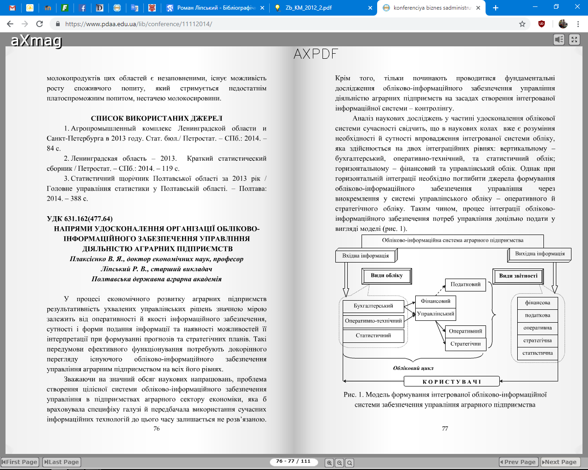Viewport: 588px width, 470px height.
Task: Select the konferenciya biznes sadministru tab
Action: [431, 8]
